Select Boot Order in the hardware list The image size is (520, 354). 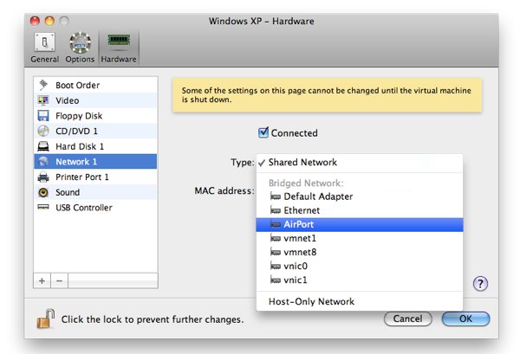[x=77, y=85]
